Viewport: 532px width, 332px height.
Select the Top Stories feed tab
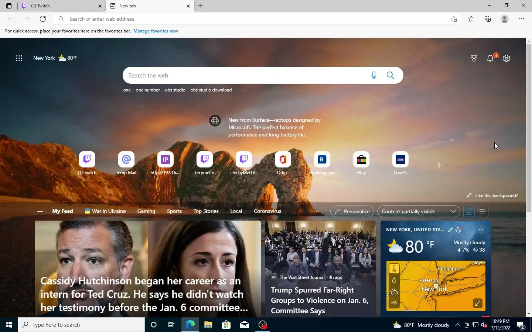[x=206, y=211]
